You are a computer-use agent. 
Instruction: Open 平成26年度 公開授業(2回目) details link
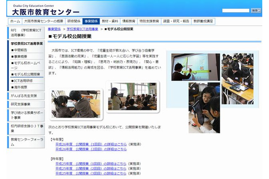tap(91, 149)
